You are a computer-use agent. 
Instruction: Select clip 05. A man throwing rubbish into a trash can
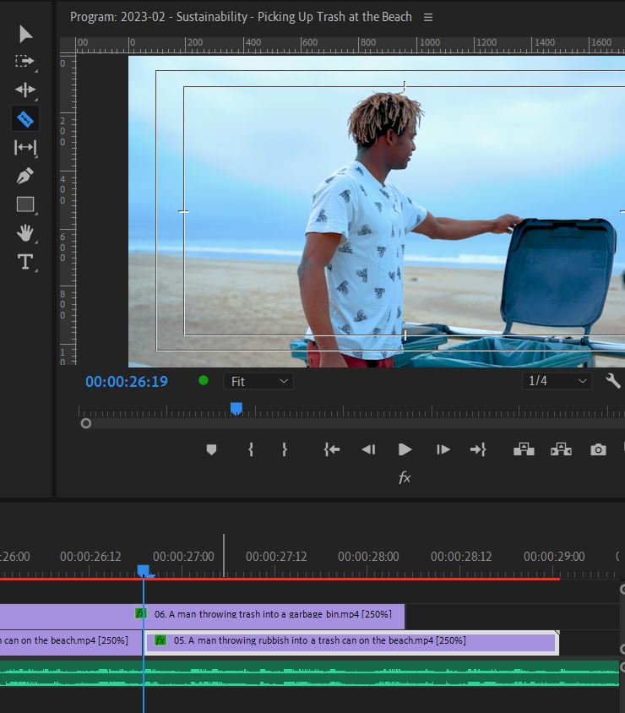351,643
